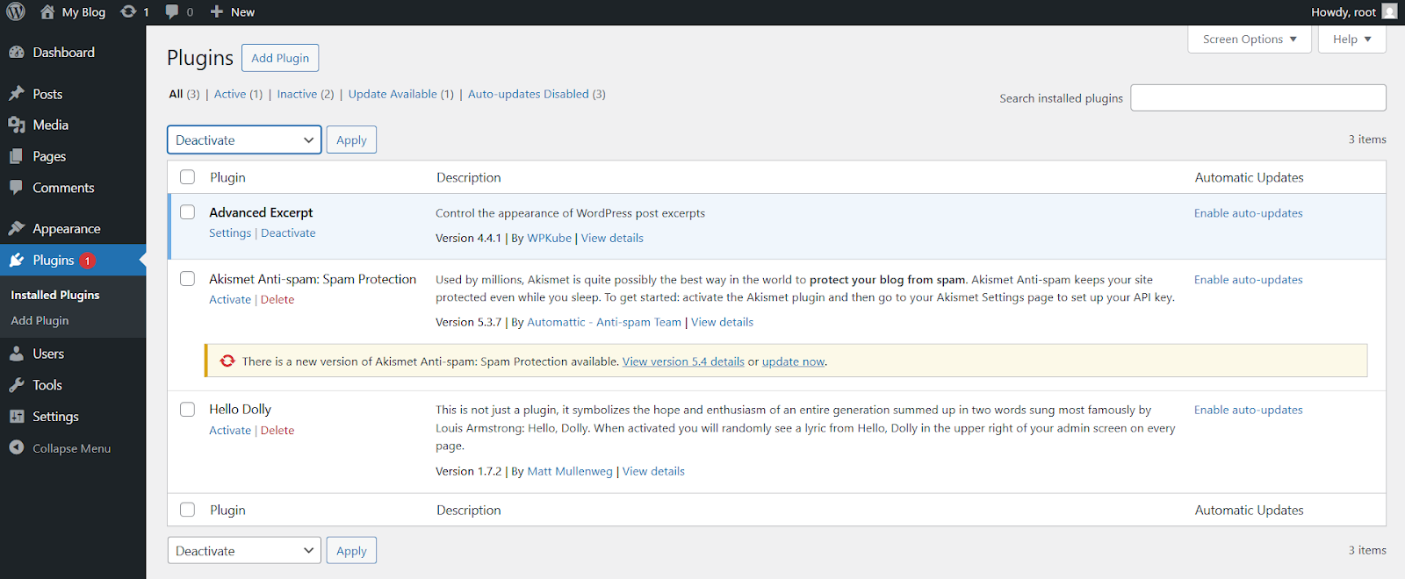Screen dimensions: 1405x579
Task: Activate the Hello Dolly plugin
Action: 230,430
